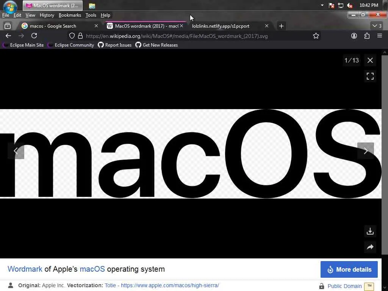This screenshot has height=291, width=388.
Task: Open Eclipse Community bookmark
Action: (71, 45)
